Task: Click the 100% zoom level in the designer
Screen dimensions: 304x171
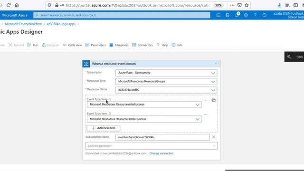Action: 299,57
